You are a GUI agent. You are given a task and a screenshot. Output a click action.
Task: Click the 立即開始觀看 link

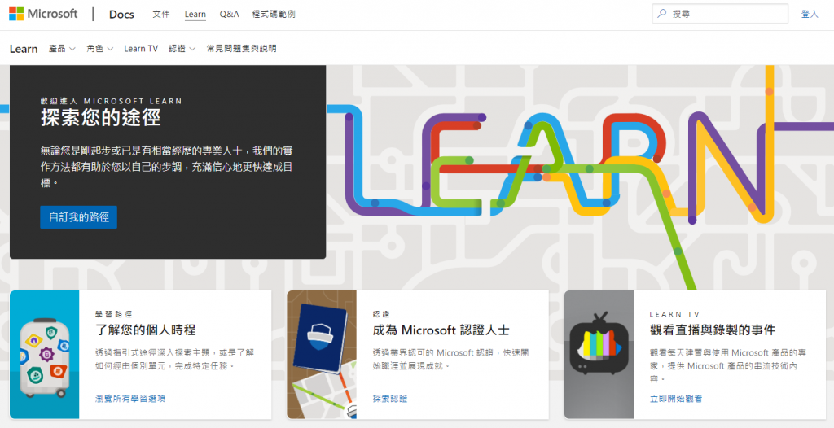tap(675, 398)
